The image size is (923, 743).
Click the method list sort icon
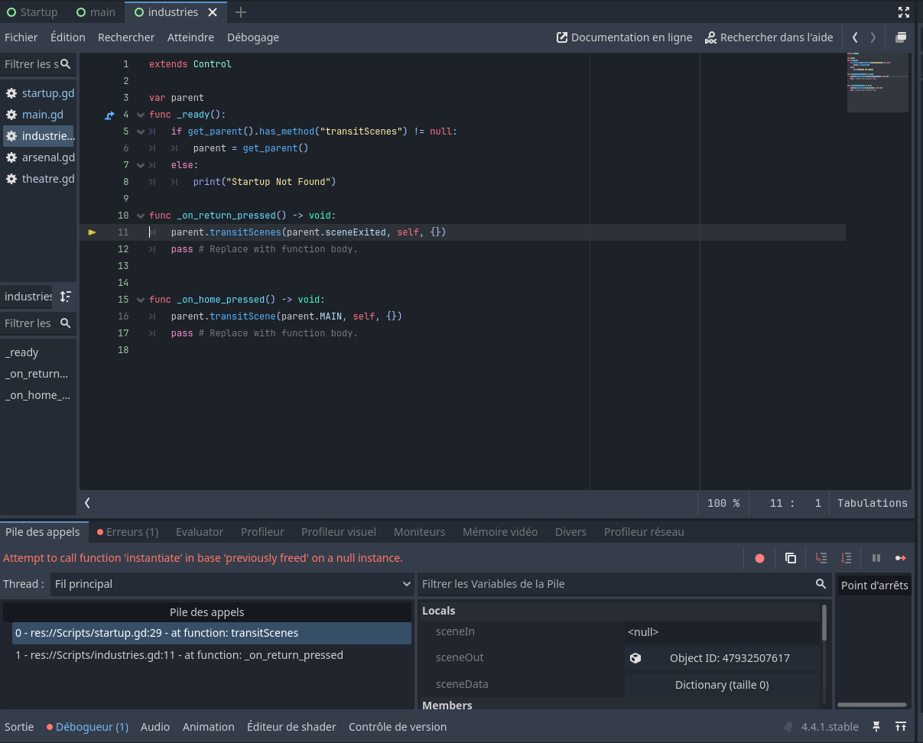(65, 296)
